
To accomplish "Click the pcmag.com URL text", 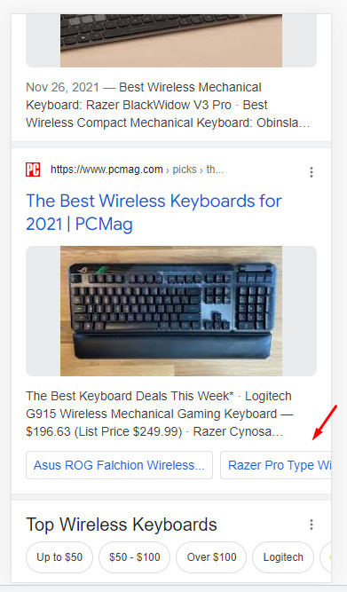I will coord(106,170).
